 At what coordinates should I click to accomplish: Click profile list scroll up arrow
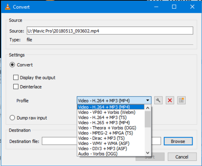[x=148, y=108]
